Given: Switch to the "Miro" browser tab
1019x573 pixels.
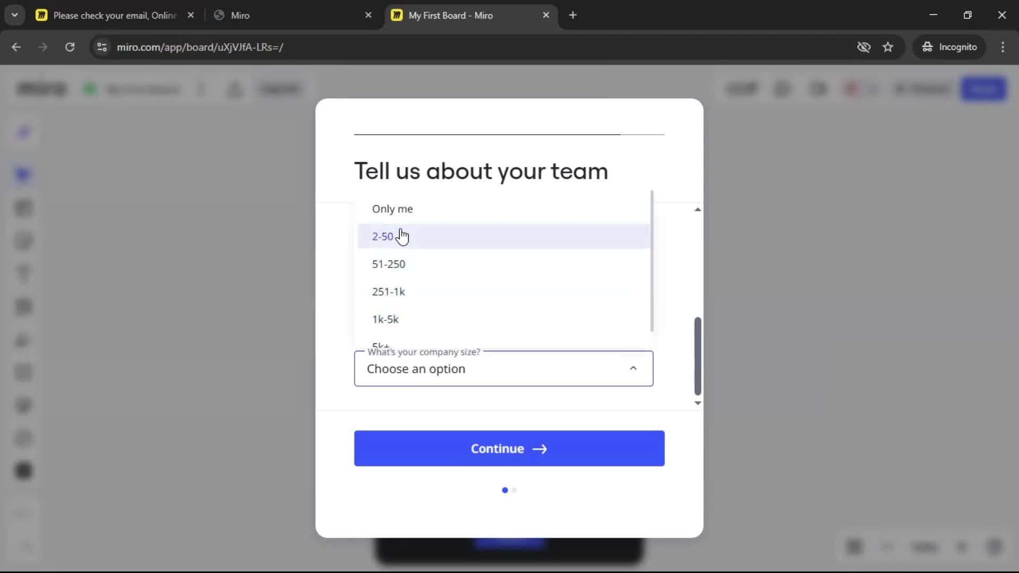Looking at the screenshot, I should [x=292, y=15].
